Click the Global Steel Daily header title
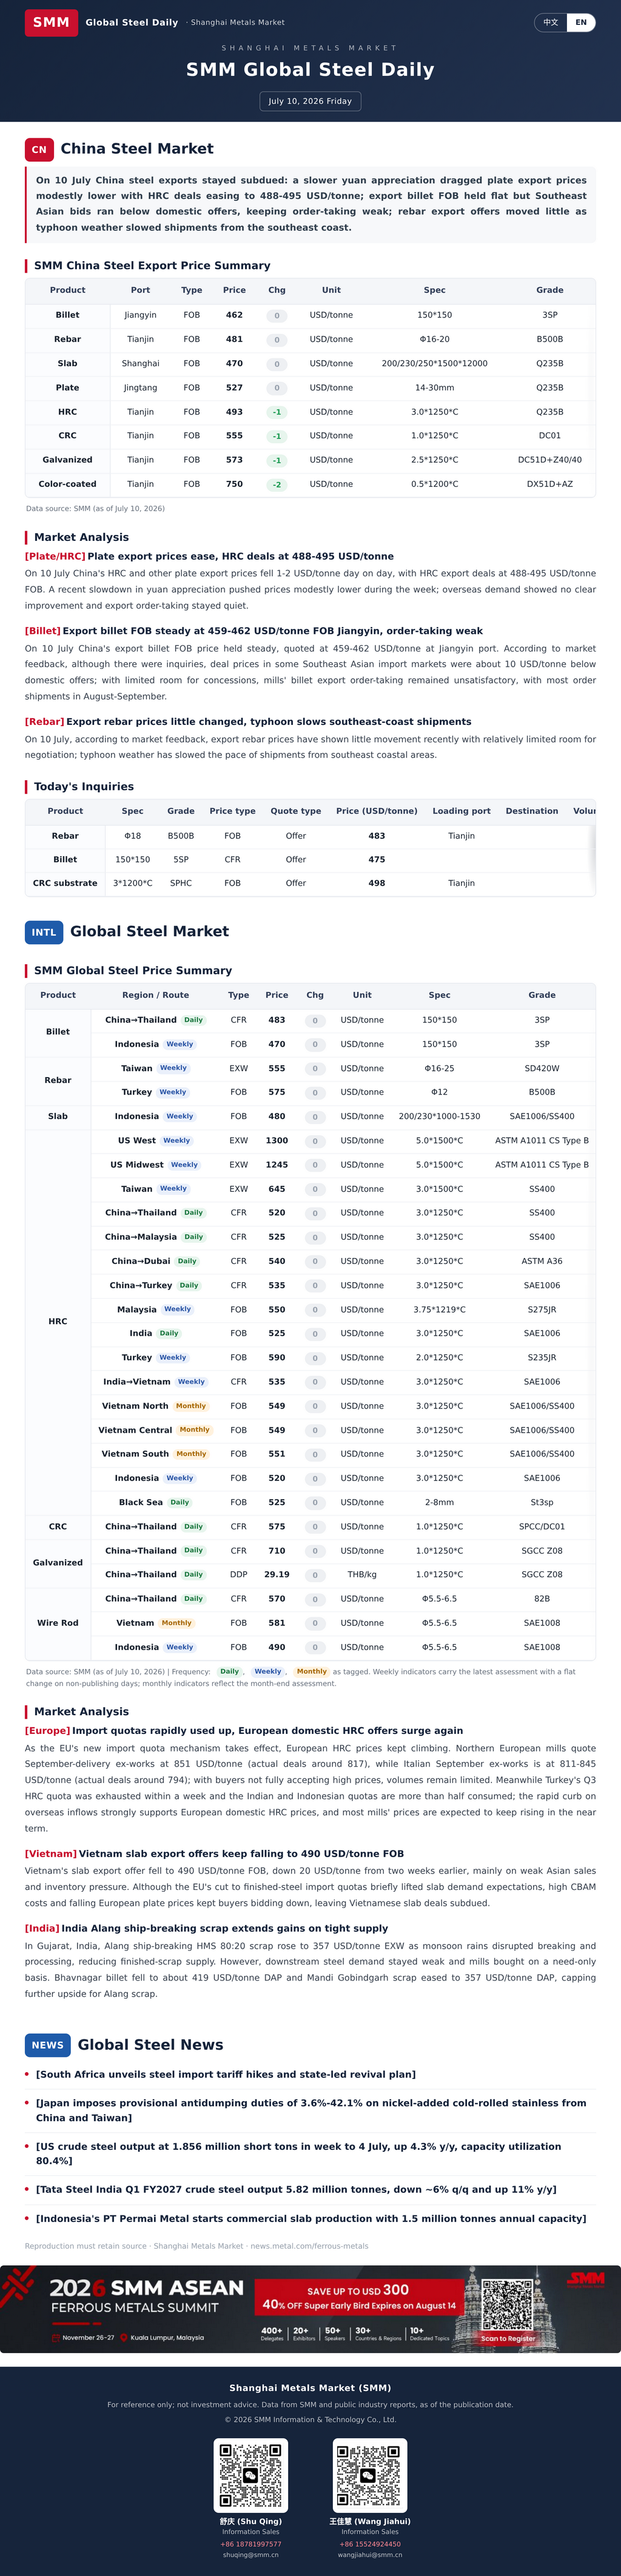 (132, 22)
